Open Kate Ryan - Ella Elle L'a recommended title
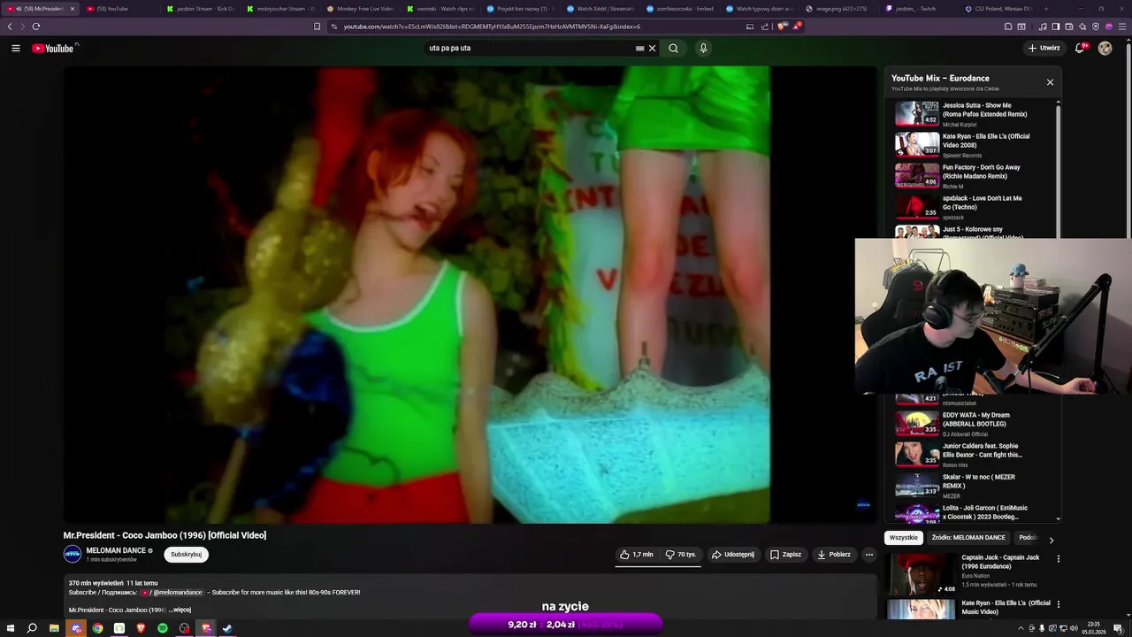 (1006, 607)
